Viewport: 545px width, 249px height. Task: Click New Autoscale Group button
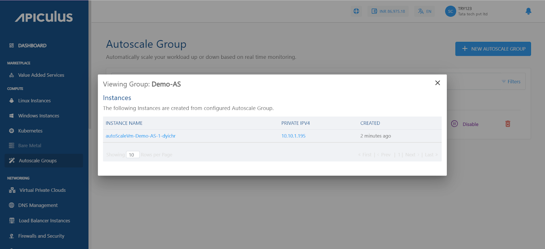493,49
